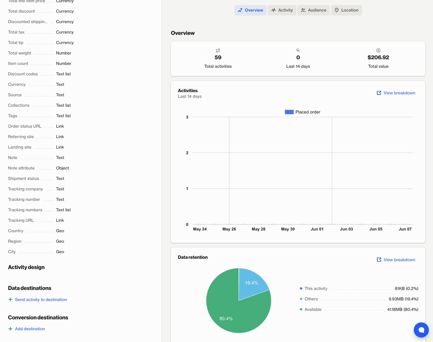Screen dimensions: 433x342
Task: Click the Others legend entry
Action: (359, 299)
